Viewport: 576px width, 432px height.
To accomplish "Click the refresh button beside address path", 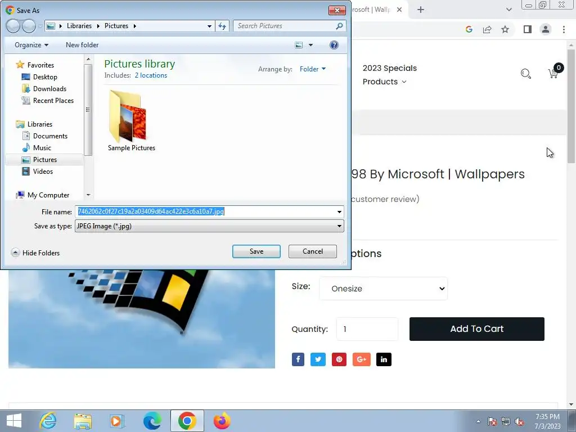I will click(222, 26).
